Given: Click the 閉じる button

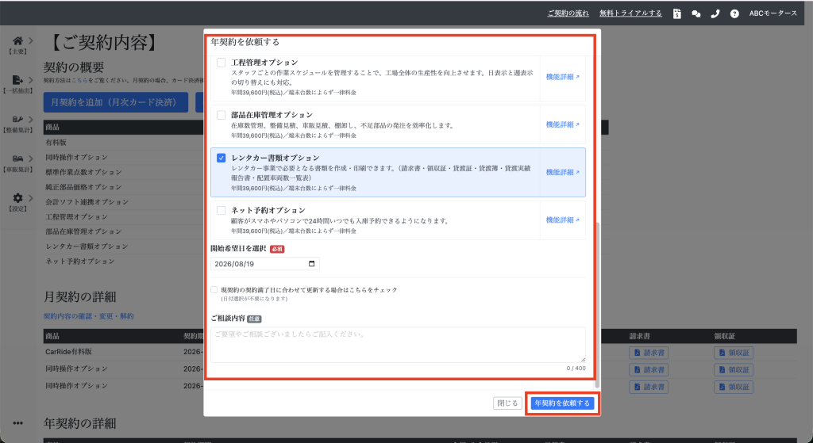Looking at the screenshot, I should [507, 403].
